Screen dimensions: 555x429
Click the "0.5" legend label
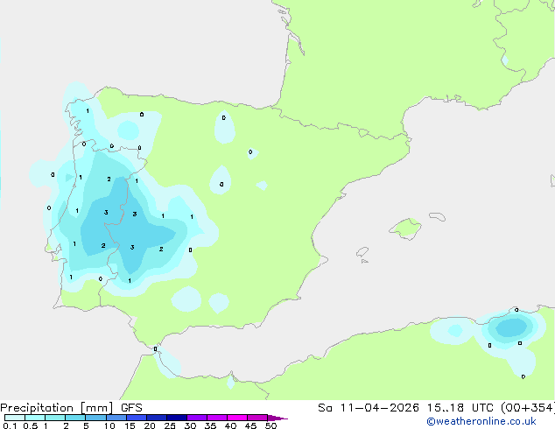tap(31, 425)
